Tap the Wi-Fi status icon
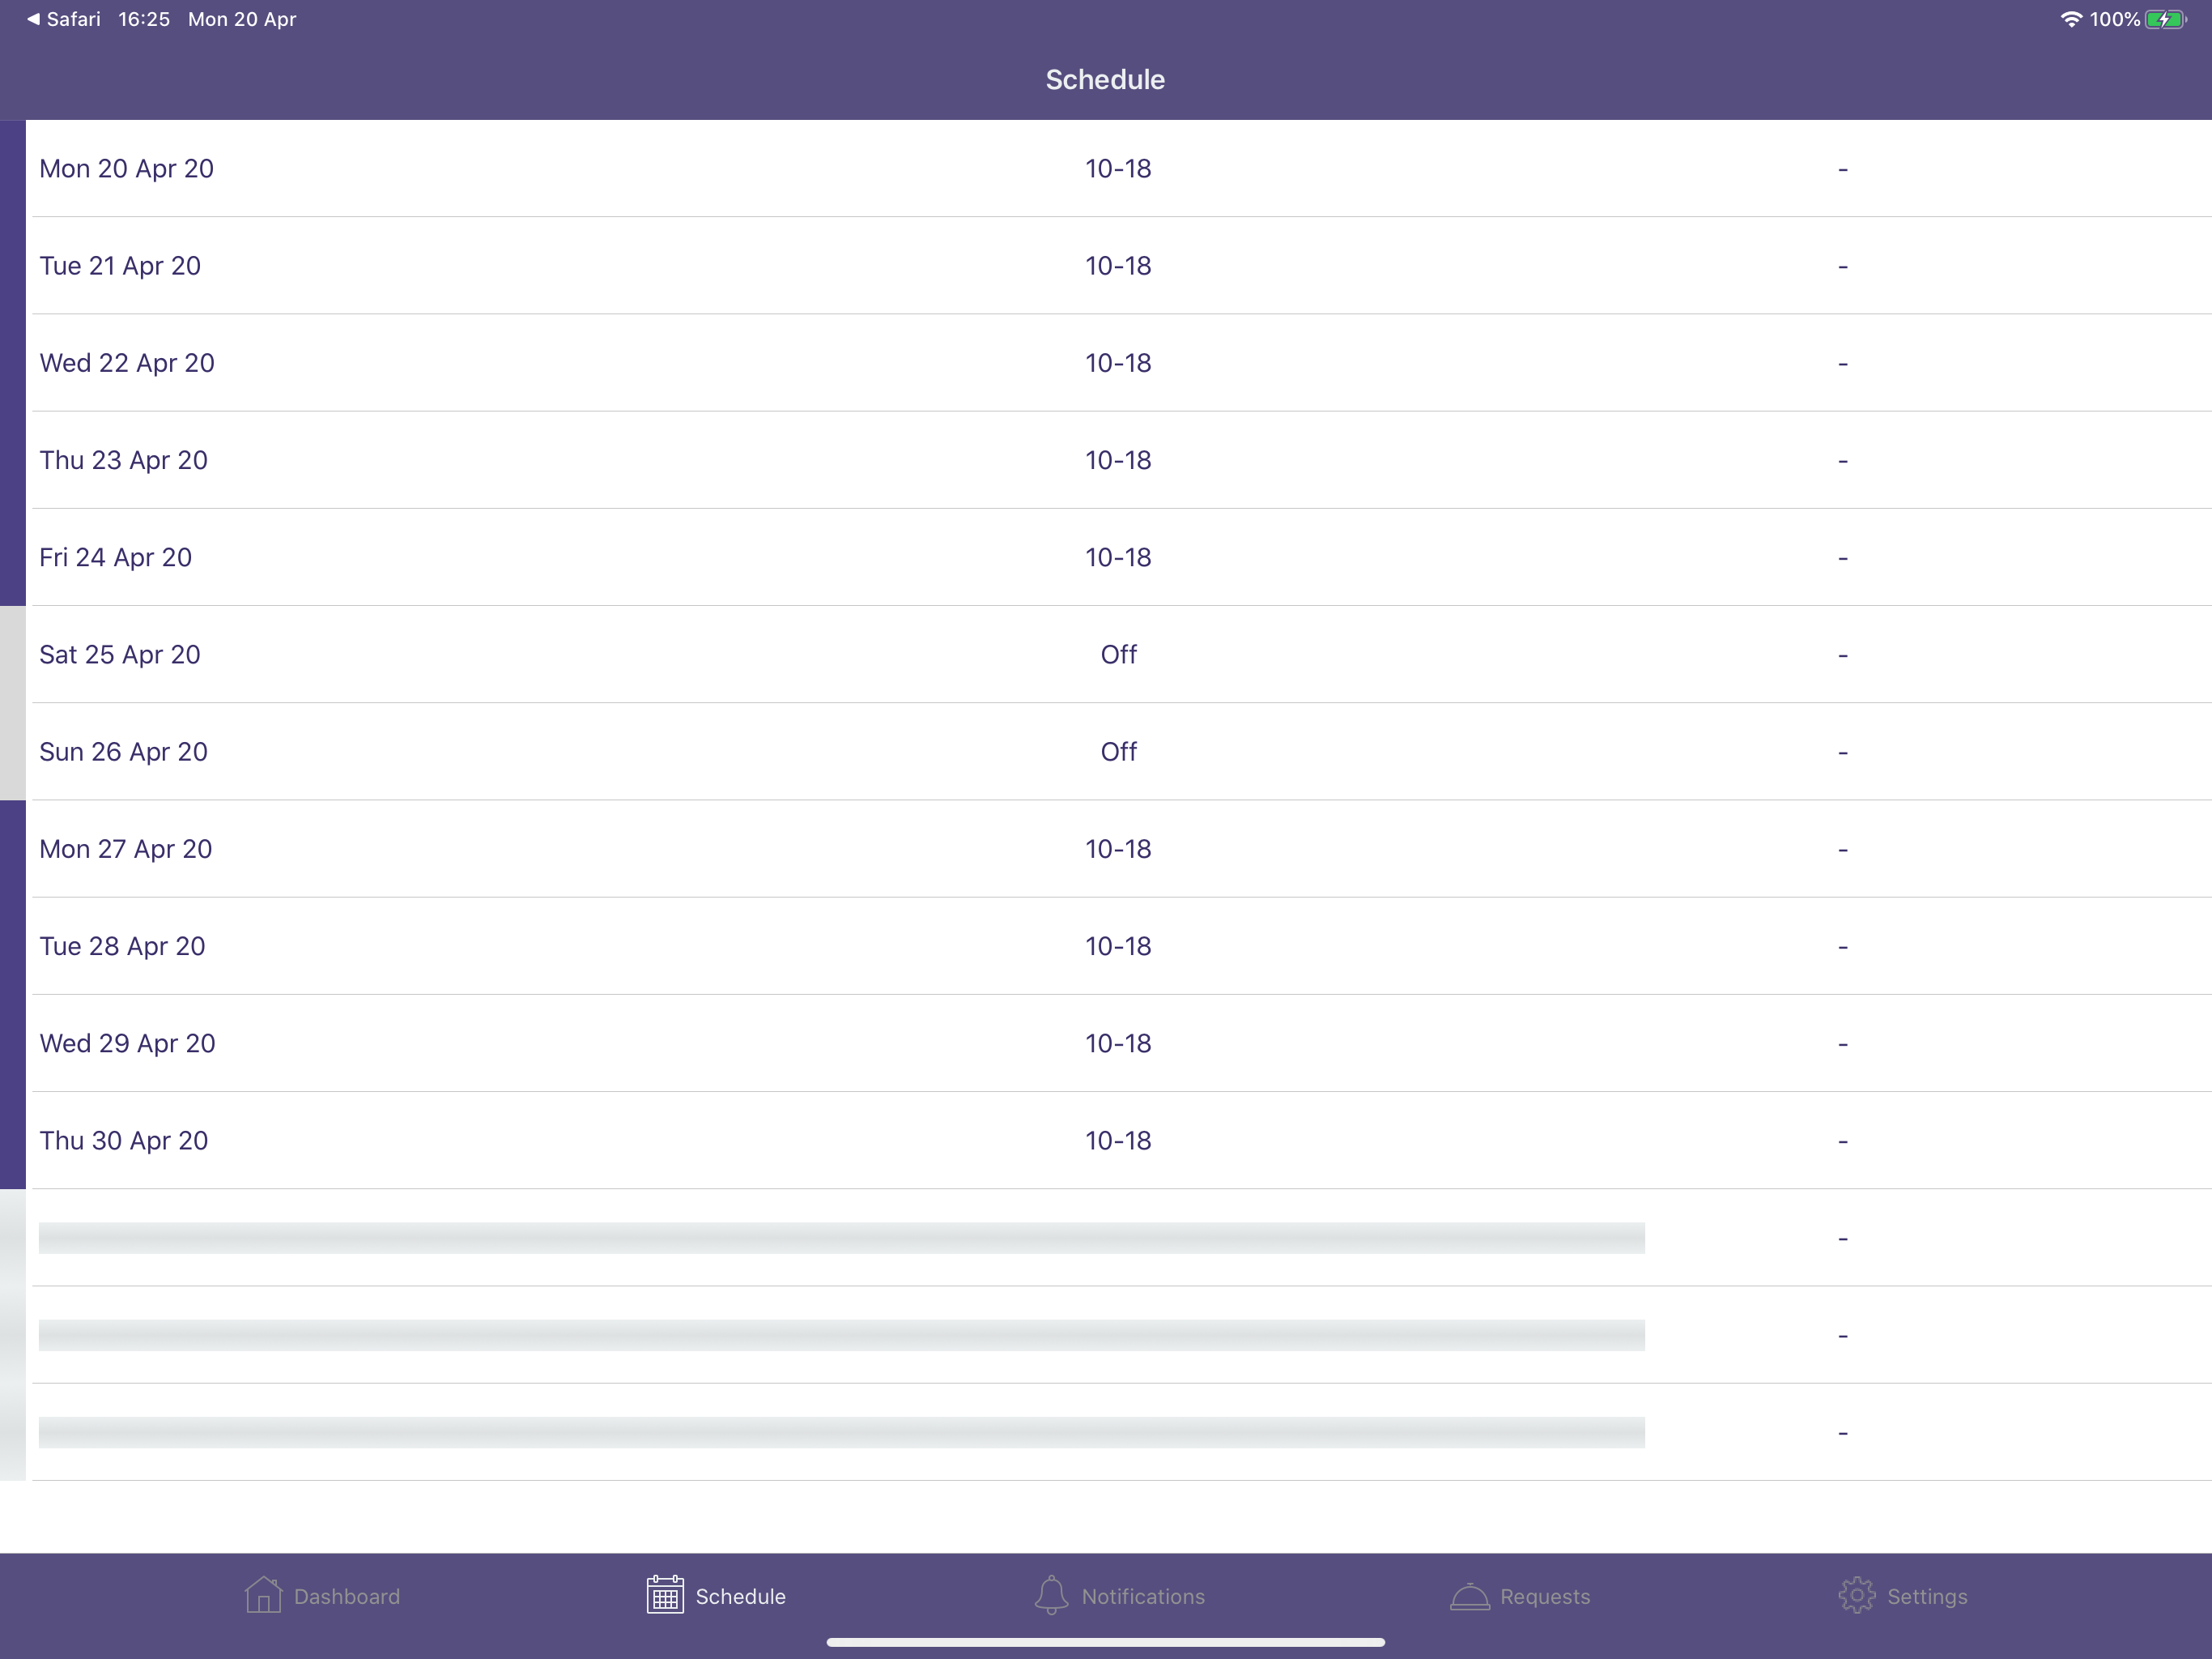The height and width of the screenshot is (1659, 2212). [2071, 19]
